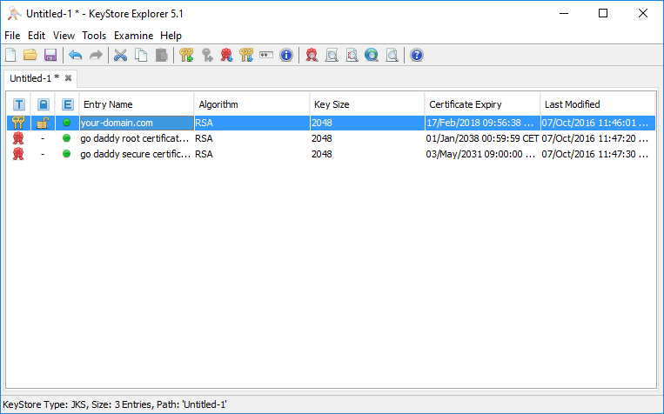Click the Key Size column header

pos(366,104)
